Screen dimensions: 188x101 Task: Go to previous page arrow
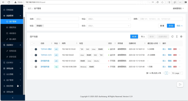[163, 73]
